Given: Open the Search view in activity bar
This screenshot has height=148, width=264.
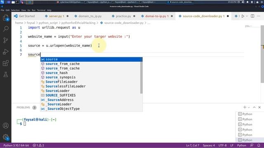Looking at the screenshot, I should [x=5, y=29].
